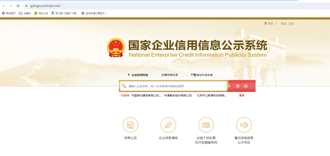Click the red 查询 search button
330x156 pixels.
click(242, 86)
